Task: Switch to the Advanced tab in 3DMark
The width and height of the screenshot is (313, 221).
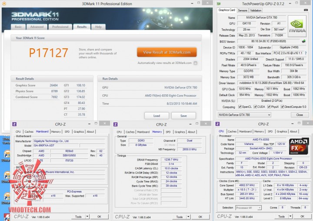Action: click(37, 27)
